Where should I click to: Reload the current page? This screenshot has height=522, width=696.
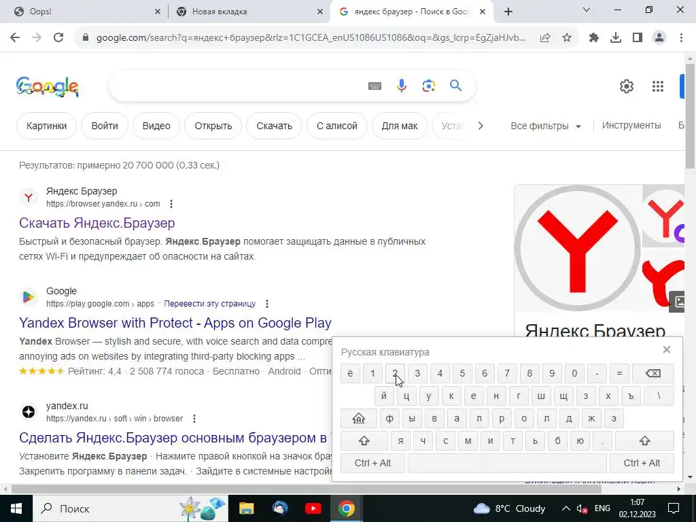click(x=58, y=38)
